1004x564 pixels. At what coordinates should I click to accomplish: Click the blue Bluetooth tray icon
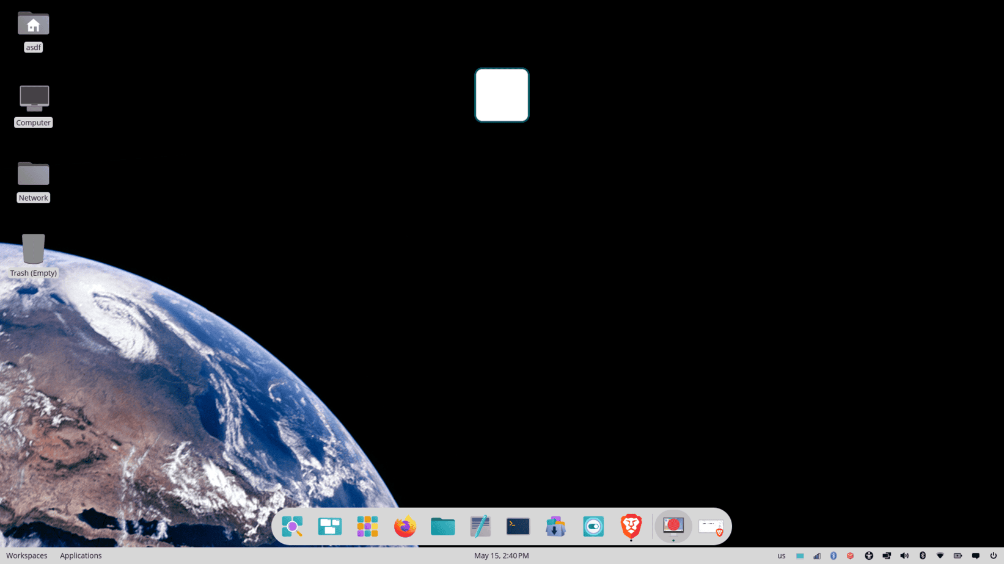click(834, 555)
